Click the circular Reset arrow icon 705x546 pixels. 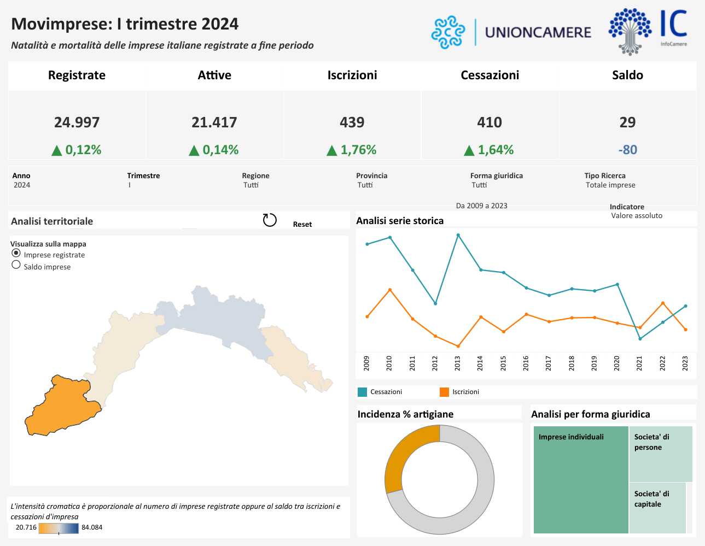tap(270, 220)
